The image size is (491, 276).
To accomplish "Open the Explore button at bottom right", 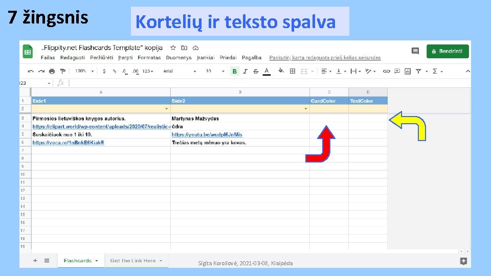I will pyautogui.click(x=463, y=261).
